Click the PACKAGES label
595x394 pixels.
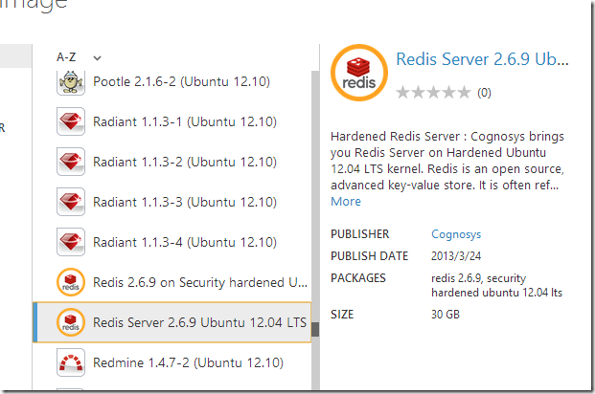[358, 278]
